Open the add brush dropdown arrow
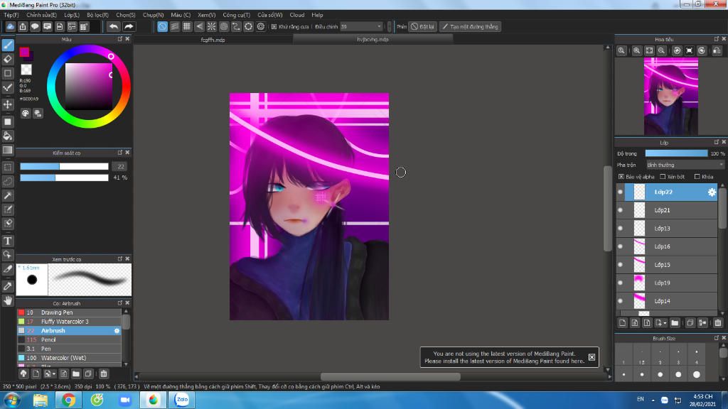The width and height of the screenshot is (728, 409). (54, 373)
